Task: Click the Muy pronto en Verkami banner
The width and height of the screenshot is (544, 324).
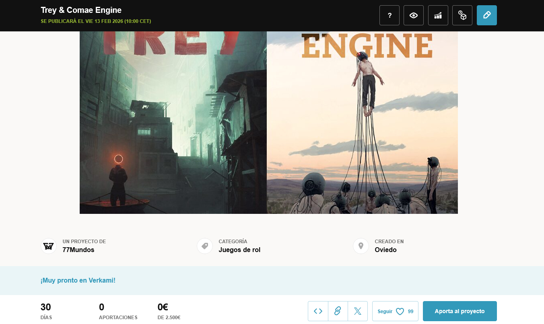Action: point(78,280)
